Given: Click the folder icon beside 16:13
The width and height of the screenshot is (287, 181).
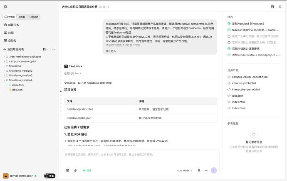Looking at the screenshot, I should coord(100,7).
